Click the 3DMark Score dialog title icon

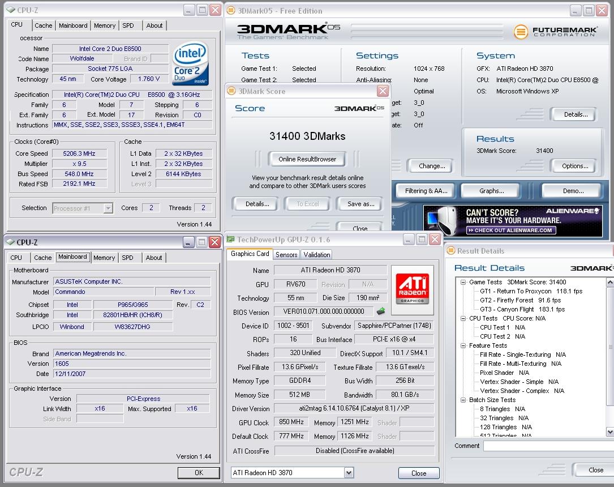[231, 91]
